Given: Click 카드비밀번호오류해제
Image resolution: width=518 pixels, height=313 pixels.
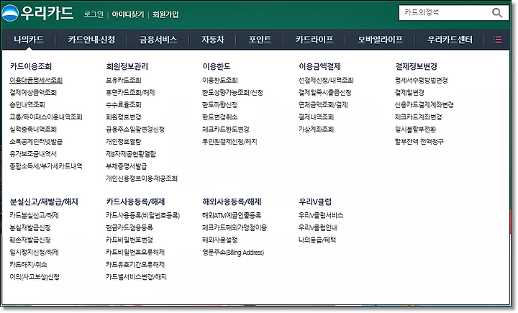Looking at the screenshot, I should [135, 253].
